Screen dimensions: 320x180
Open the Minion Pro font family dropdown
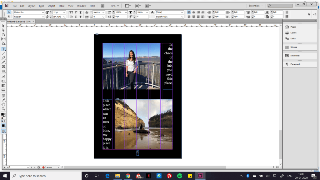pyautogui.click(x=43, y=12)
